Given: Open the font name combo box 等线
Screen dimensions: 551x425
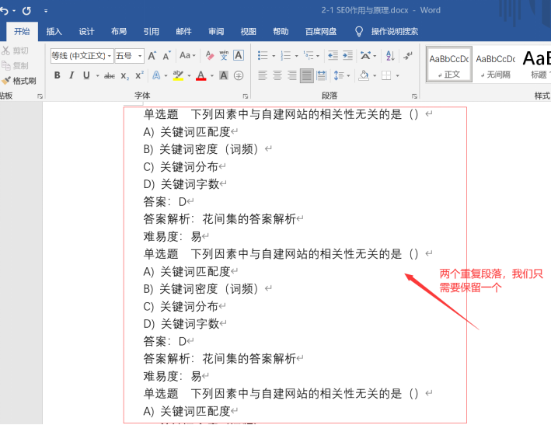Looking at the screenshot, I should pyautogui.click(x=82, y=56).
